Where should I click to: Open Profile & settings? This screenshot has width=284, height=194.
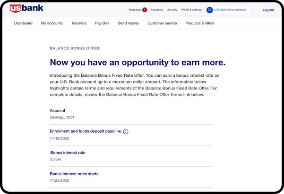(191, 10)
